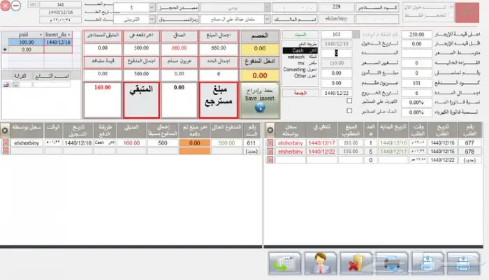Click the السبت weekday label

[x=300, y=34]
